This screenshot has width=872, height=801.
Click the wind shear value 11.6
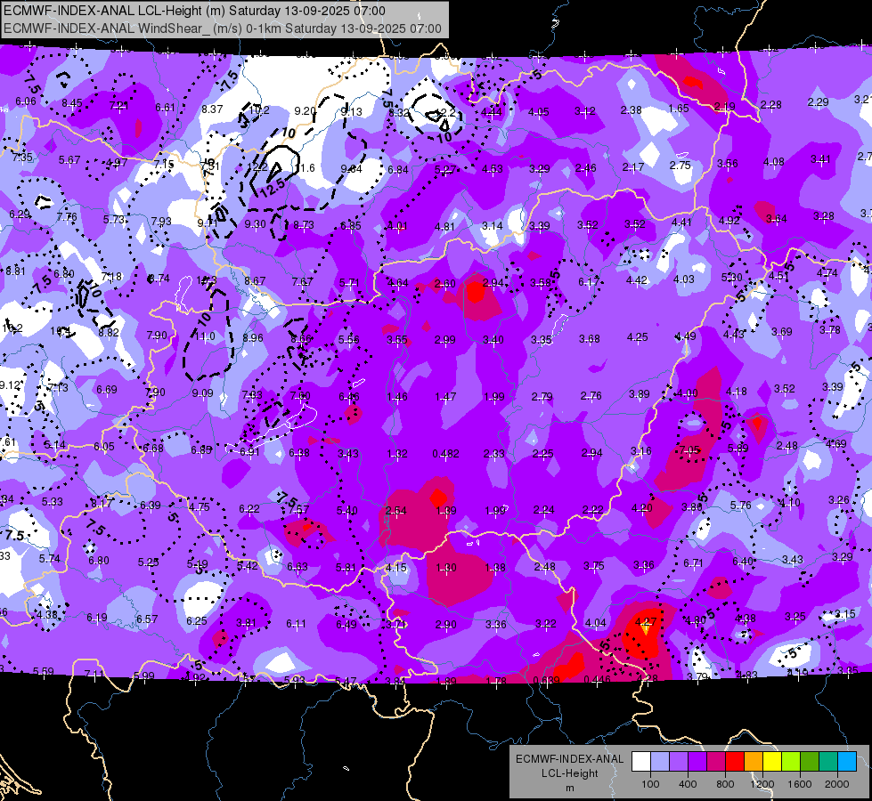pos(305,168)
